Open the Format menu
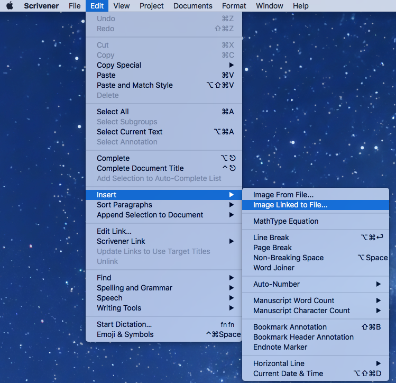This screenshot has width=396, height=383. pyautogui.click(x=234, y=6)
